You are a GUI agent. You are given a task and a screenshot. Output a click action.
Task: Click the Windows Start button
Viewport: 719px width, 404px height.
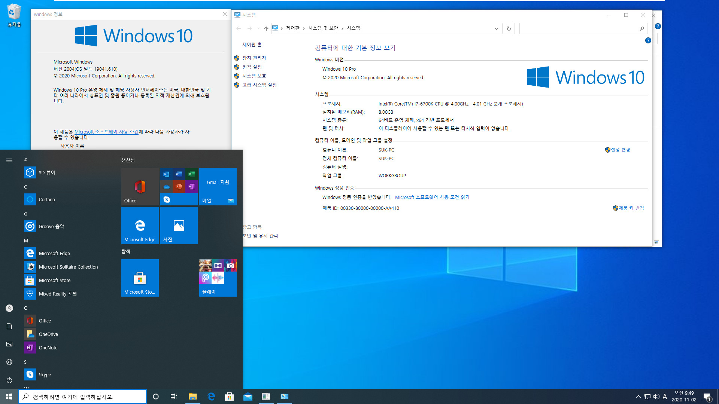(9, 397)
